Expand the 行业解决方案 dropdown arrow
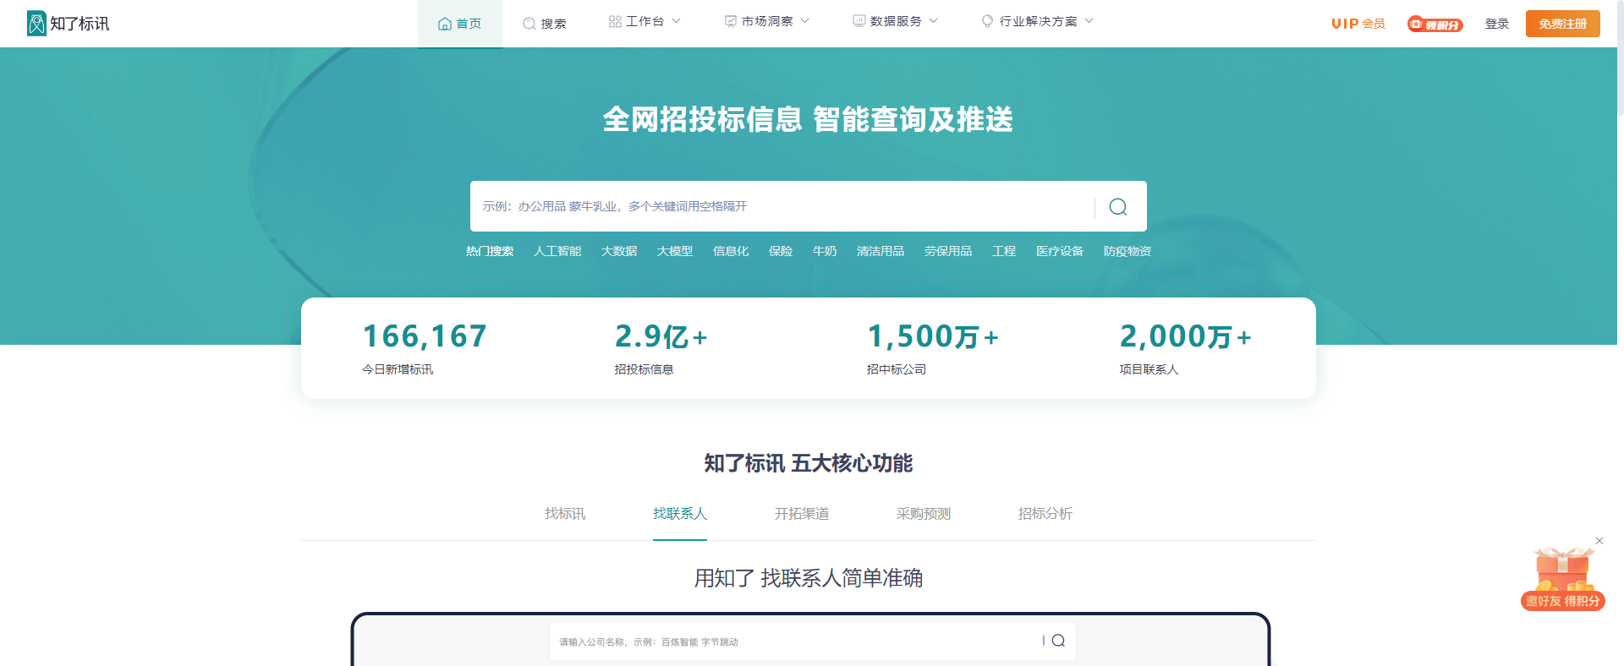 click(1089, 21)
